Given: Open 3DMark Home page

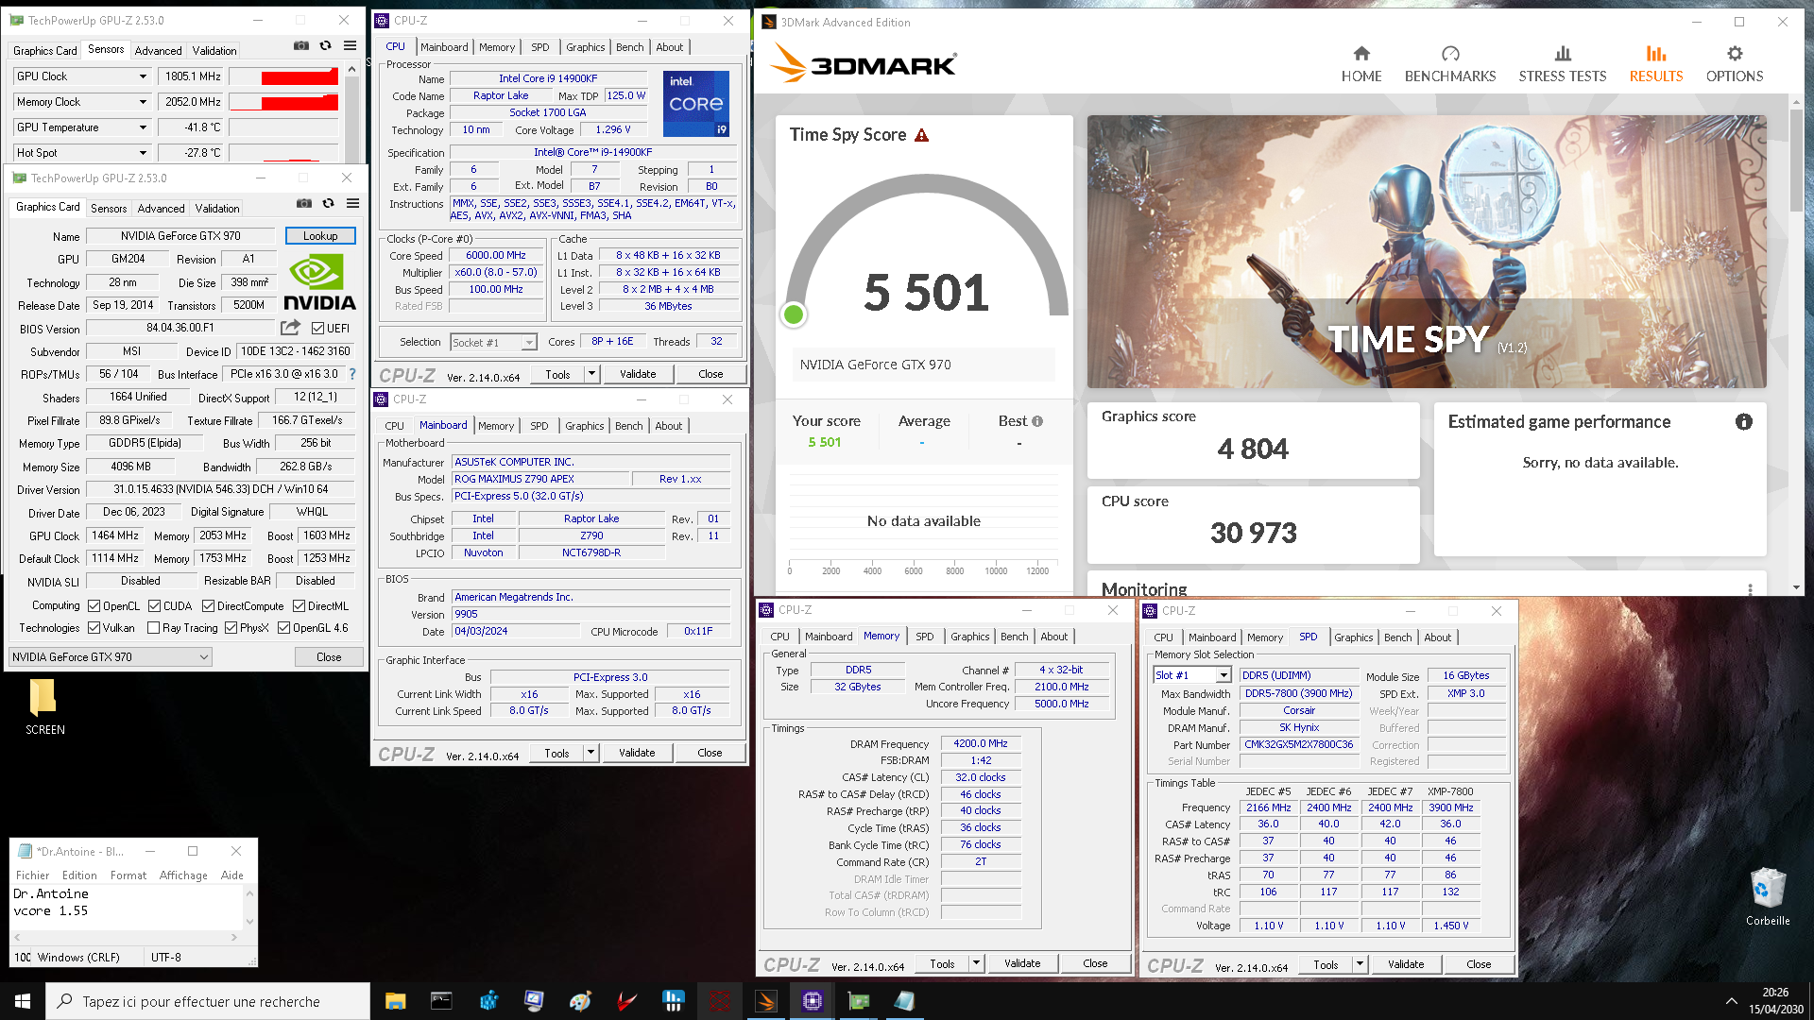Looking at the screenshot, I should [1360, 64].
